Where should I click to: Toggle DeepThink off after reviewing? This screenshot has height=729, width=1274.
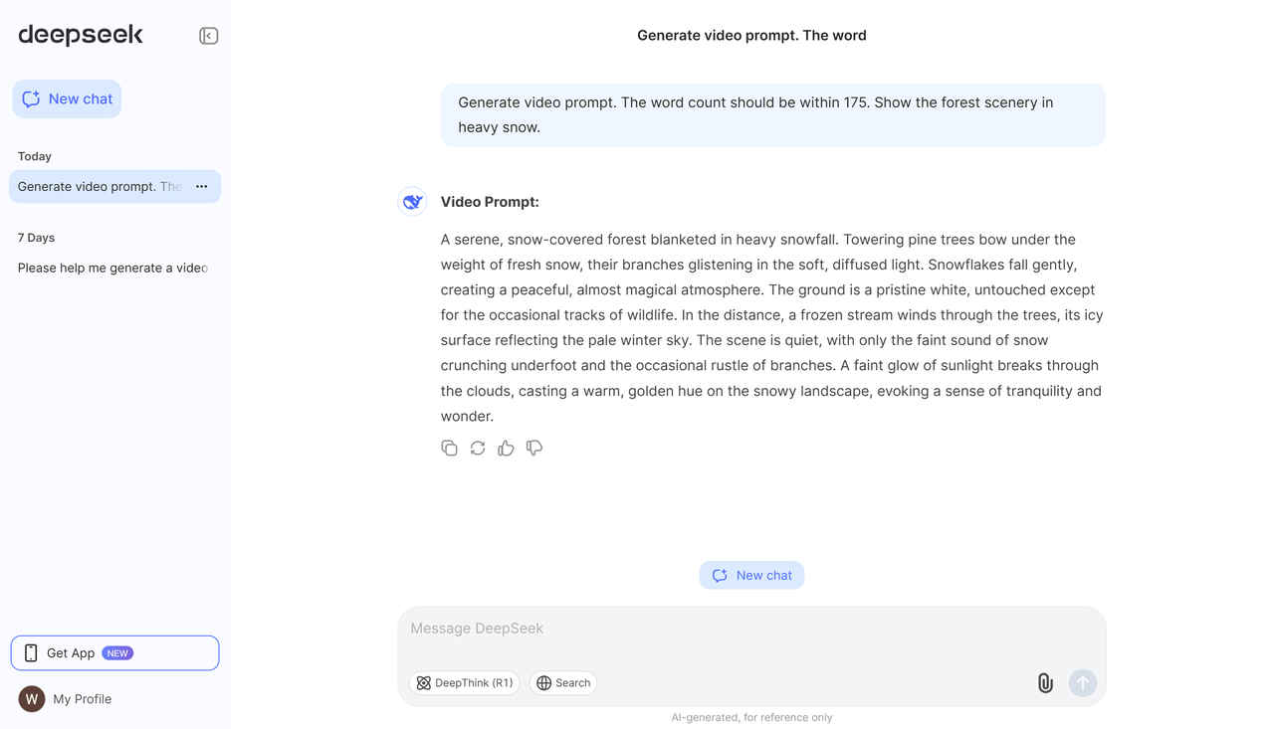pyautogui.click(x=465, y=682)
